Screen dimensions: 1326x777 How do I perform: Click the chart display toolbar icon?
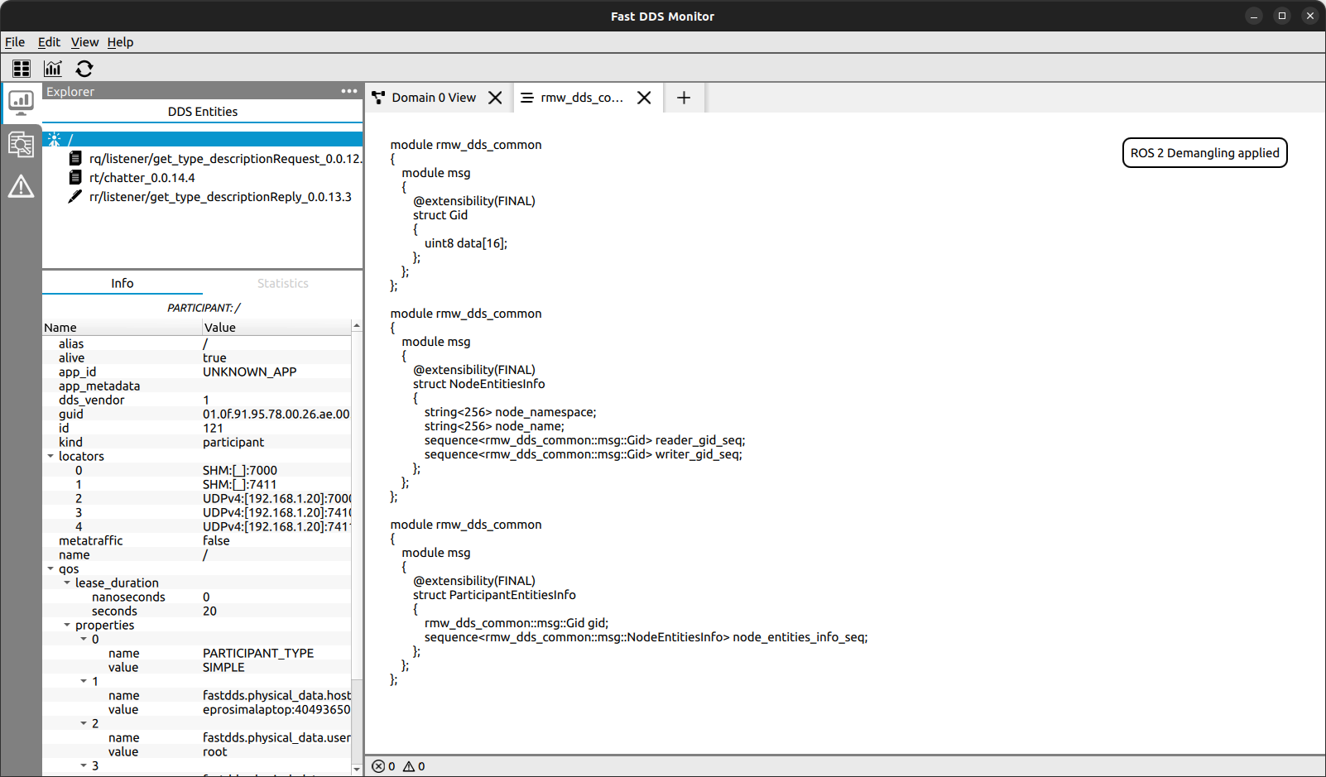[x=53, y=69]
